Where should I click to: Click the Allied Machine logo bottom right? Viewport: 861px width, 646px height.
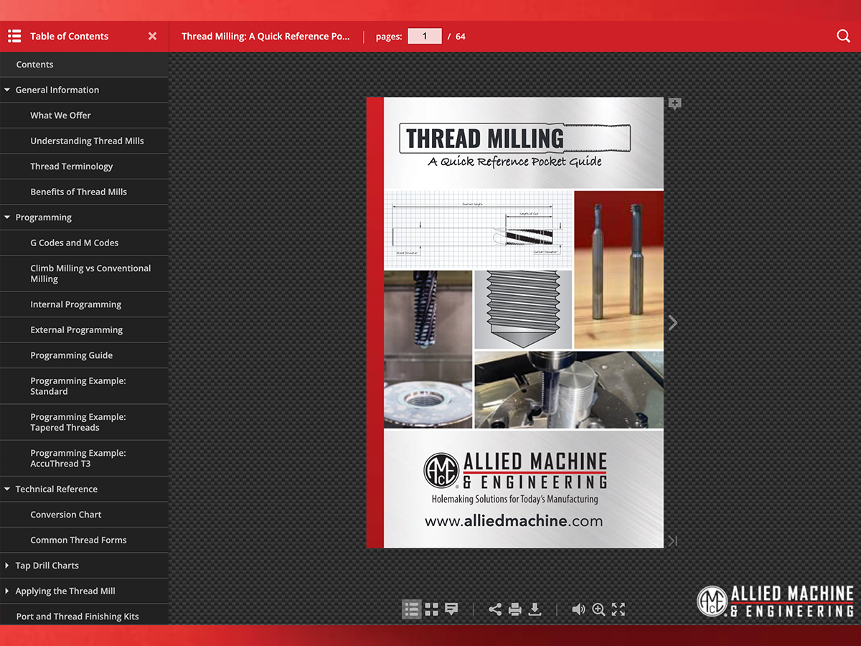click(x=776, y=601)
